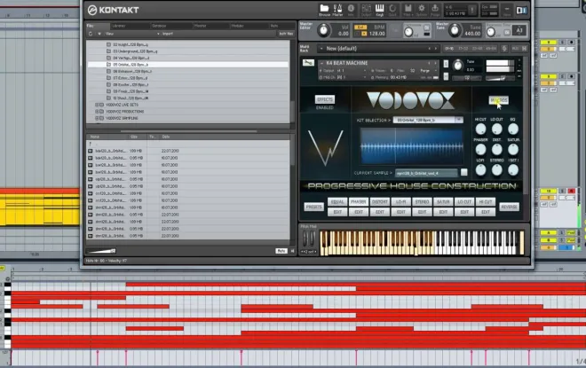Viewport: 586px width, 368px height.
Task: Switch to the Auto browser tab
Action: point(274,26)
